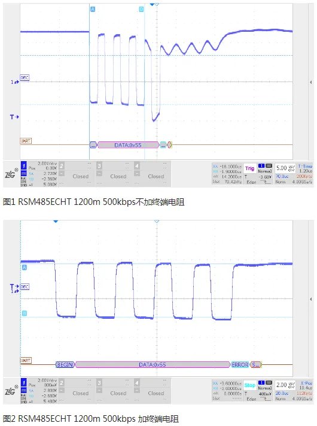Click the cyan decode segment after DATA:0x55 in Figure 1
Viewport: 317px width, 426px height.
[x=163, y=145]
